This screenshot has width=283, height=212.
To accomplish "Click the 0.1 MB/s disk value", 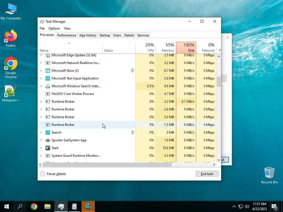I will point(188,102).
